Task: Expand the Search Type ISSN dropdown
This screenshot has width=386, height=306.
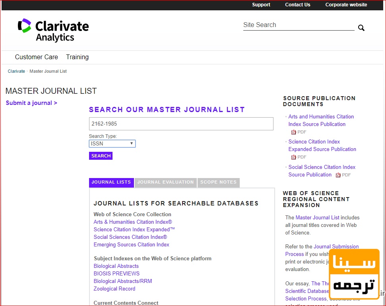Action: [112, 143]
